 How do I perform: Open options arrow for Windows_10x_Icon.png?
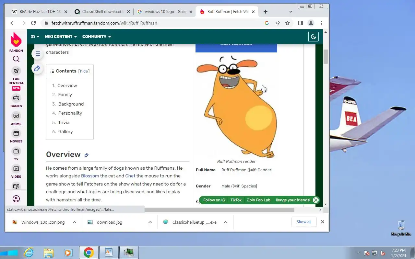(75, 222)
